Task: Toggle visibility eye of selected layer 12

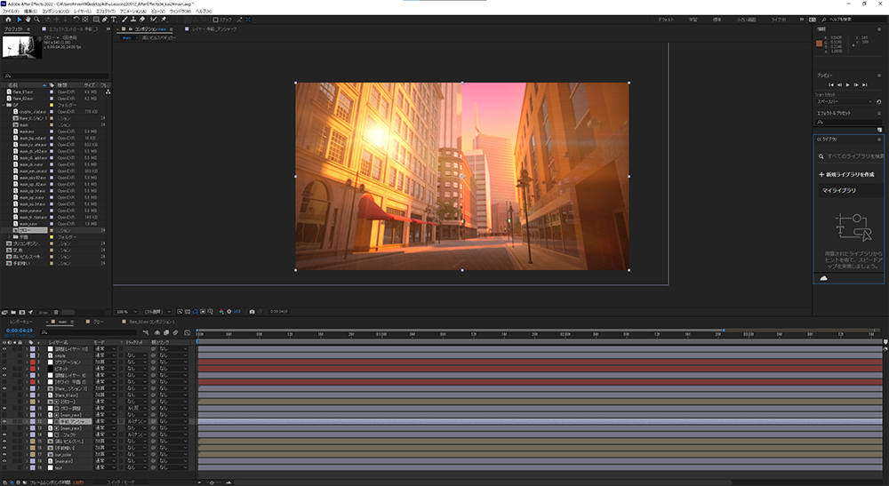Action: [x=4, y=421]
